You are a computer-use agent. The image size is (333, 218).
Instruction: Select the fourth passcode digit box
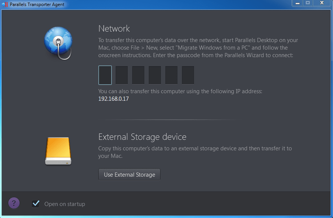(155, 75)
